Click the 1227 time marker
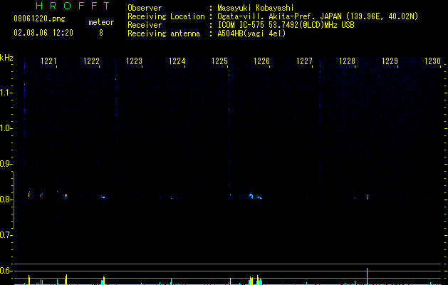 pos(304,61)
